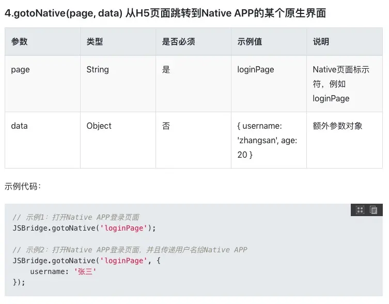The height and width of the screenshot is (304, 389).
Task: Select the Object type cell
Action: click(99, 126)
